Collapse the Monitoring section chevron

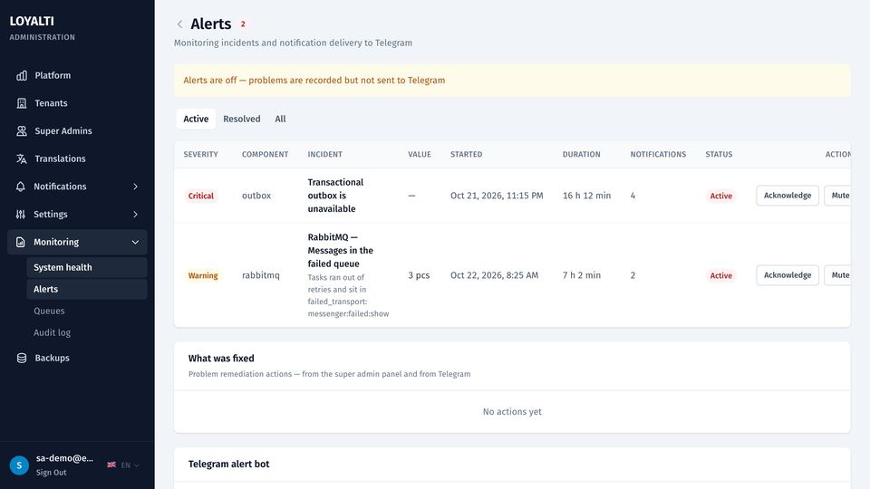pyautogui.click(x=135, y=242)
